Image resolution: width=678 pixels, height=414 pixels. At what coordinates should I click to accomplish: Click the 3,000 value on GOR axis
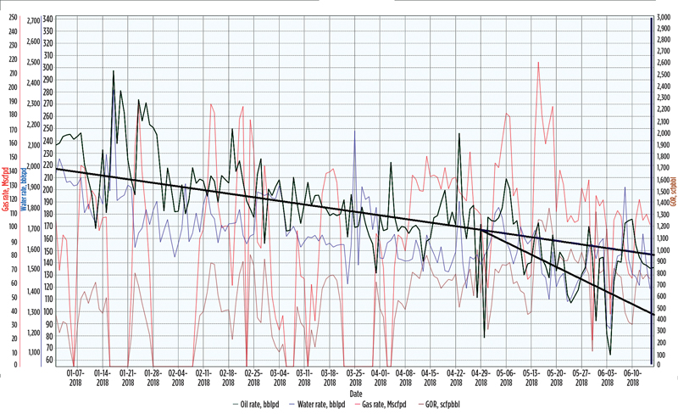pos(665,17)
